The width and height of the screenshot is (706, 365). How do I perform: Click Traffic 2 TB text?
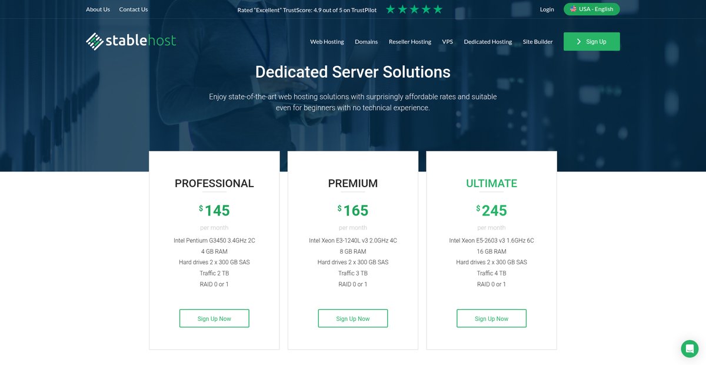(214, 273)
